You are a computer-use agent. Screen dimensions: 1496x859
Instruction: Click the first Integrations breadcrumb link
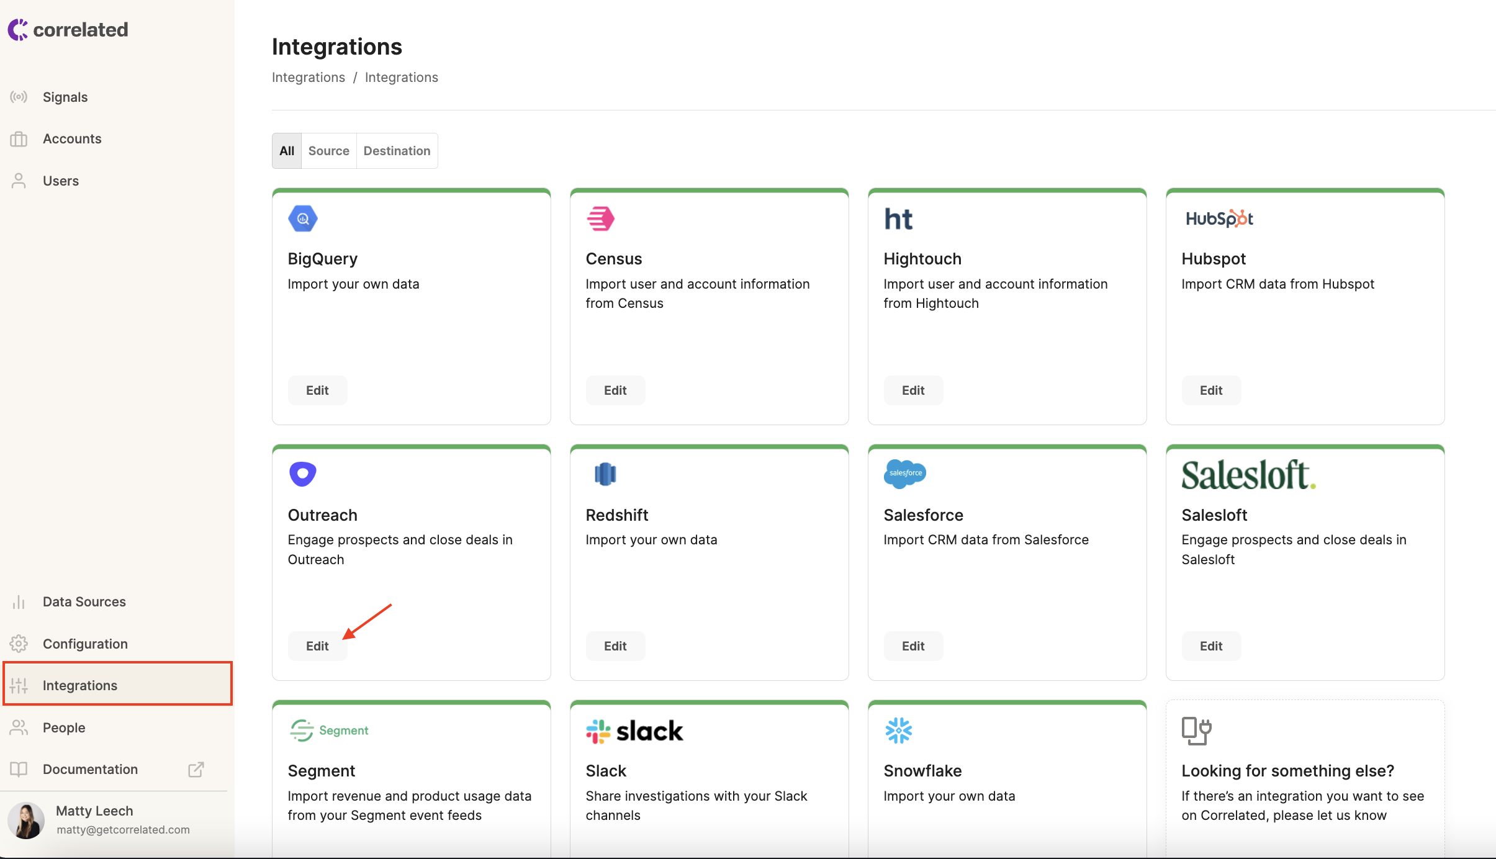click(309, 77)
